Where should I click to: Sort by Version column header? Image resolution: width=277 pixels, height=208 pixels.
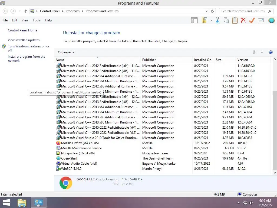[253, 60]
